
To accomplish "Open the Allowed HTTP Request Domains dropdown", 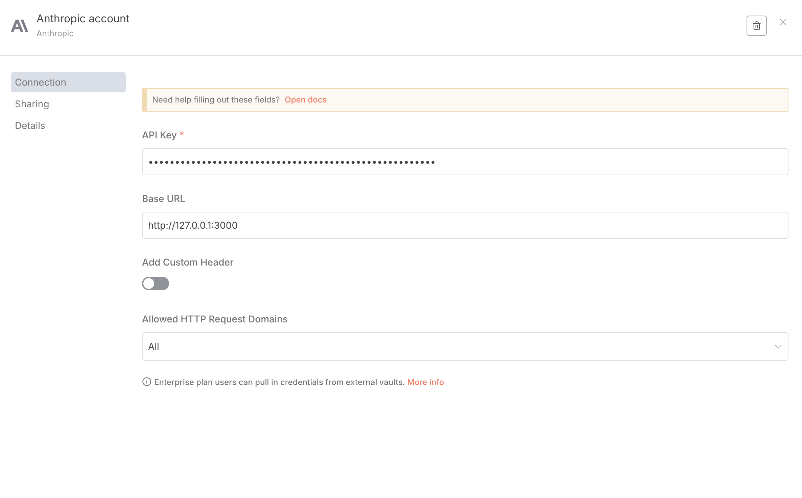I will 465,346.
